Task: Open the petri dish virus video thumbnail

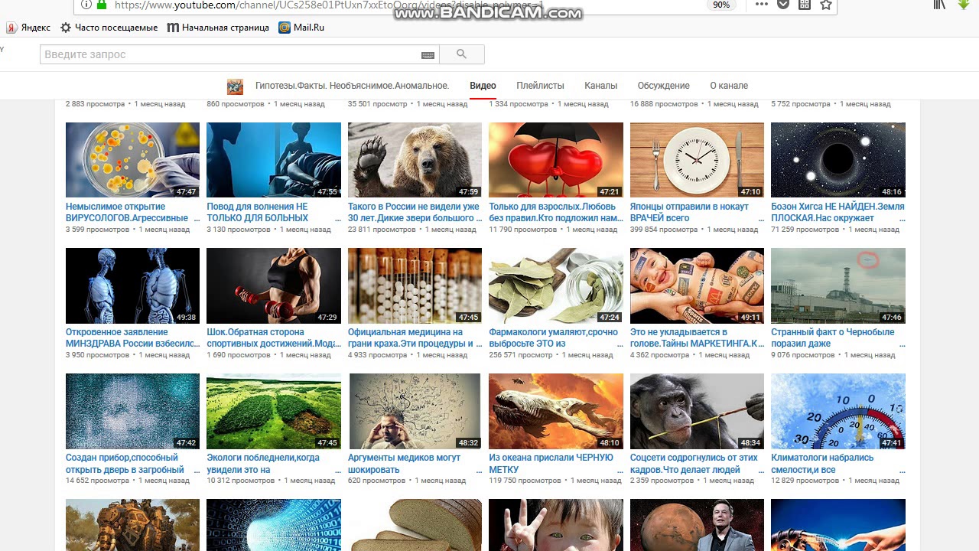Action: point(132,160)
